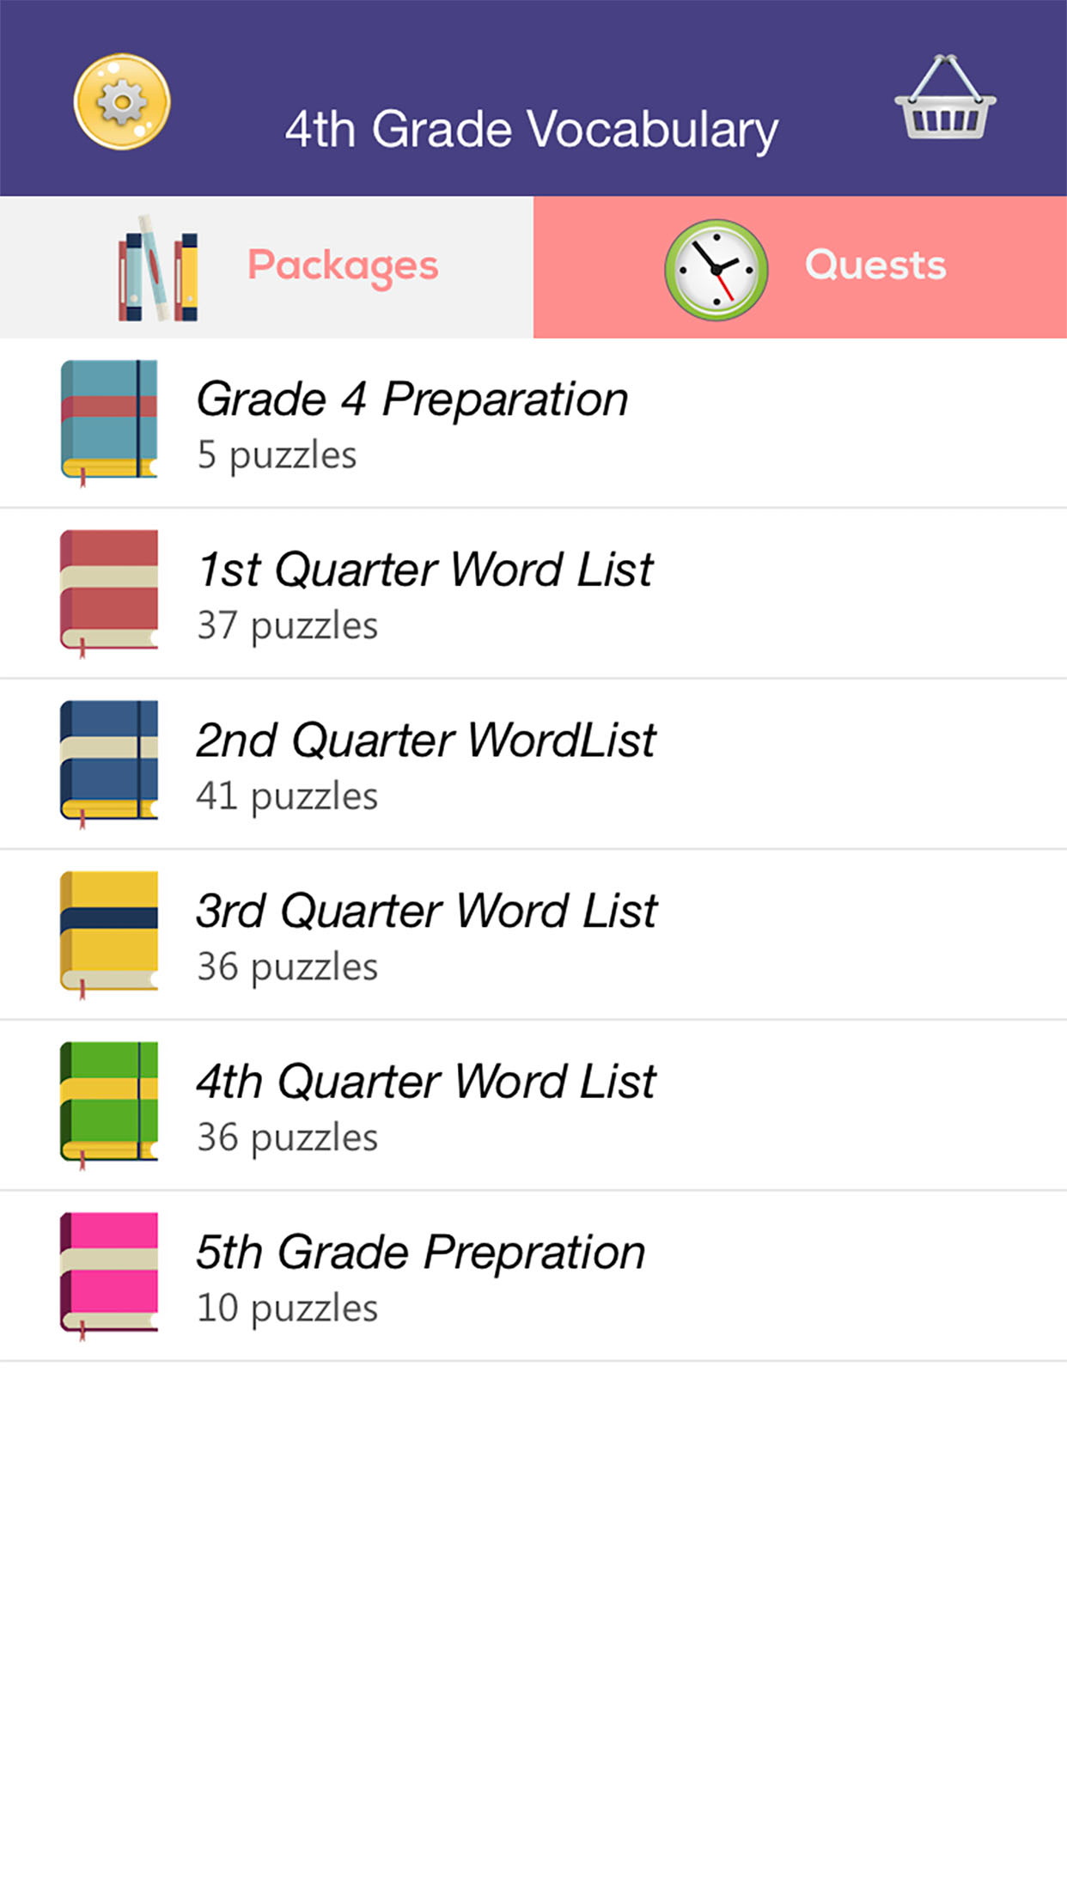The image size is (1067, 1897).
Task: Tap the 41 puzzles subtitle
Action: pyautogui.click(x=287, y=796)
